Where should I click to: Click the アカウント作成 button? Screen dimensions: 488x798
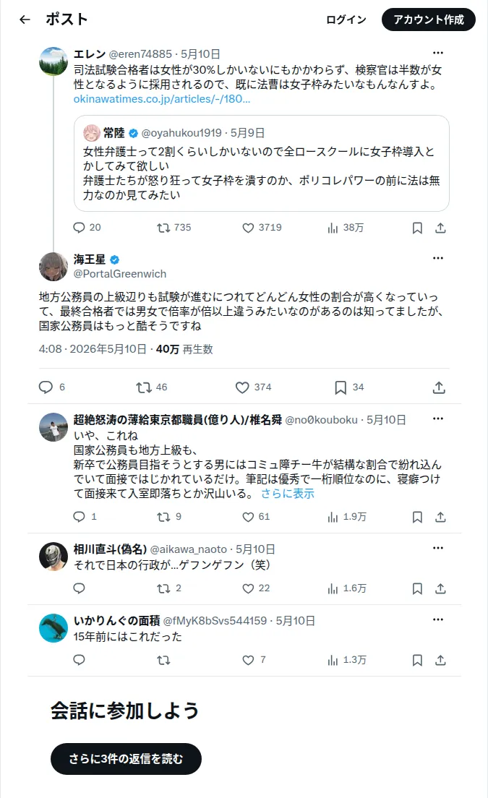click(x=429, y=20)
